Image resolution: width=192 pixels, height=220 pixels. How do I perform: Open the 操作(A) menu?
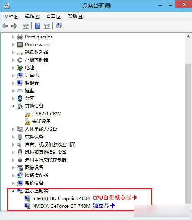tap(33, 17)
